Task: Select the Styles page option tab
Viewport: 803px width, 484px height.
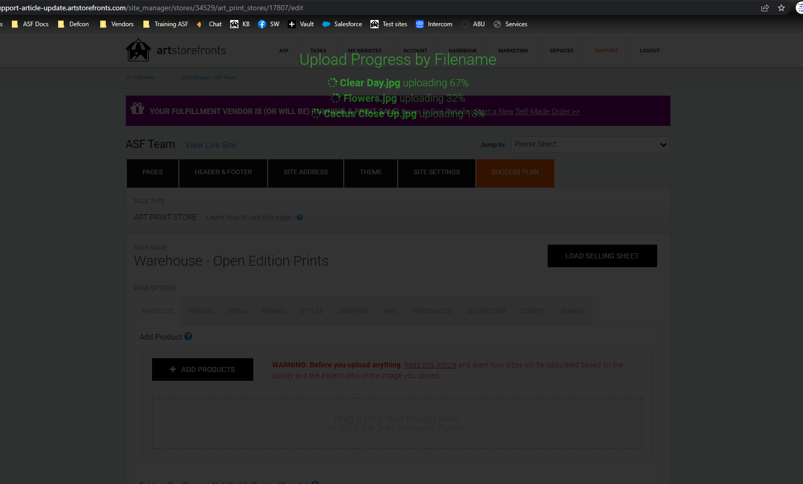Action: click(312, 311)
